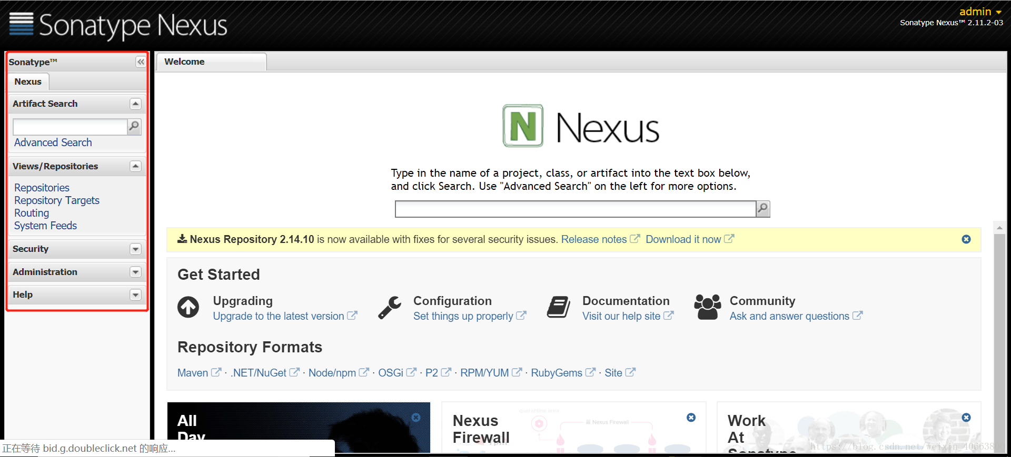Click Upgrade to the latest version link
This screenshot has height=457, width=1011.
(285, 316)
